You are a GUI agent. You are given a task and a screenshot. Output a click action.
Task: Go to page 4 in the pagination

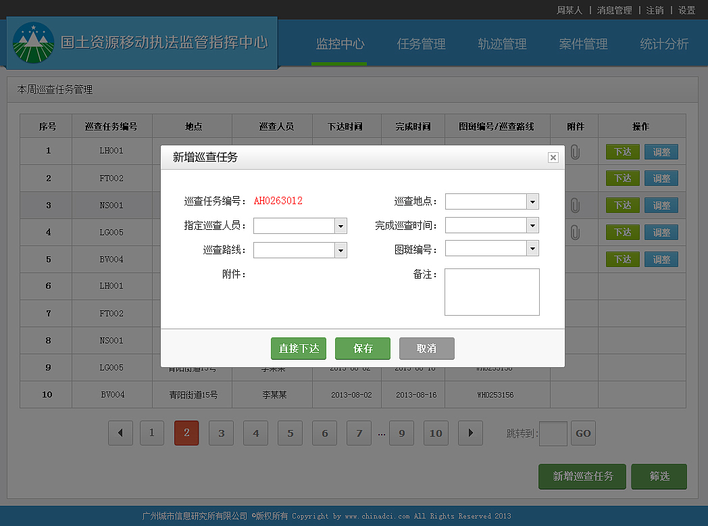[x=255, y=433]
